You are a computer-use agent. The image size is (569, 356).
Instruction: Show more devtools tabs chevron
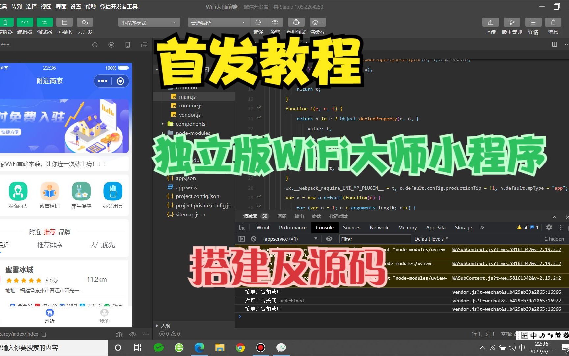click(x=482, y=227)
